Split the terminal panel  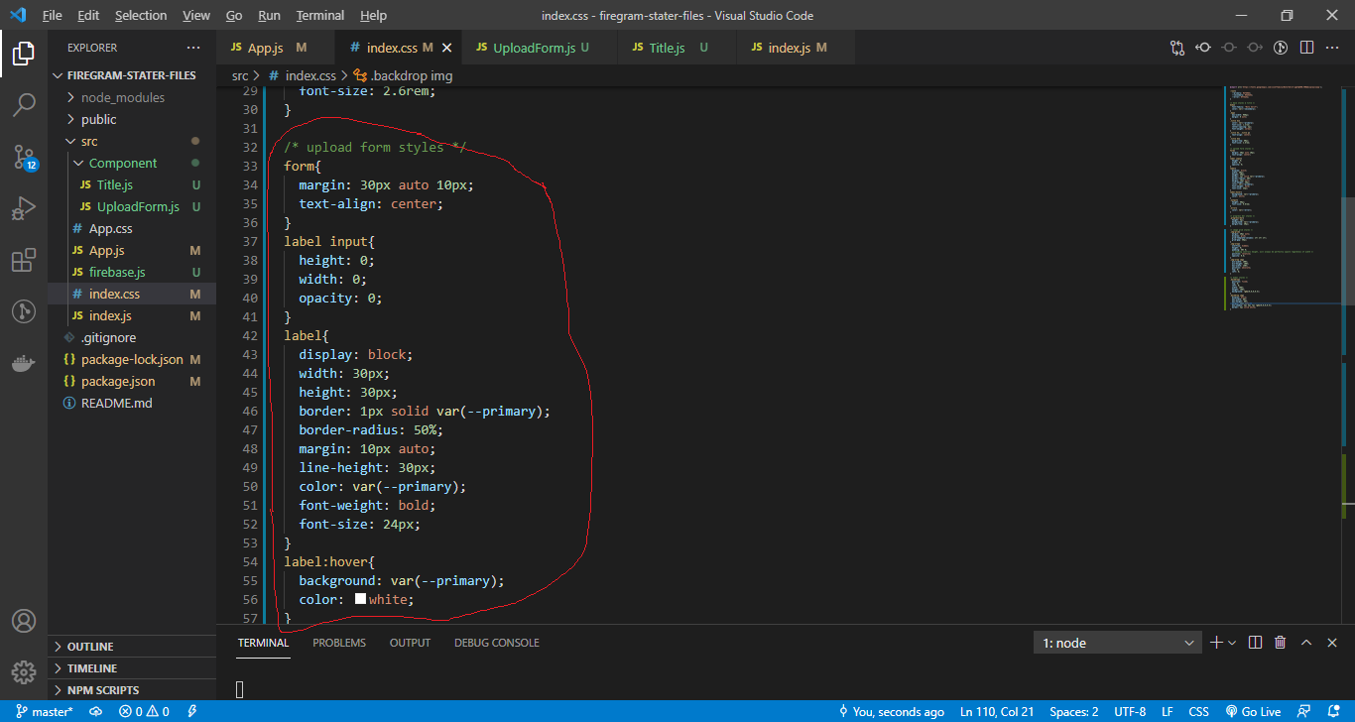[1255, 643]
